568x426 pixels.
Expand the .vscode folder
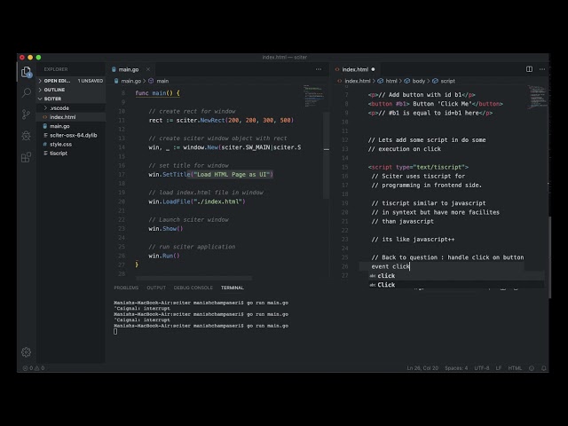tap(71, 108)
